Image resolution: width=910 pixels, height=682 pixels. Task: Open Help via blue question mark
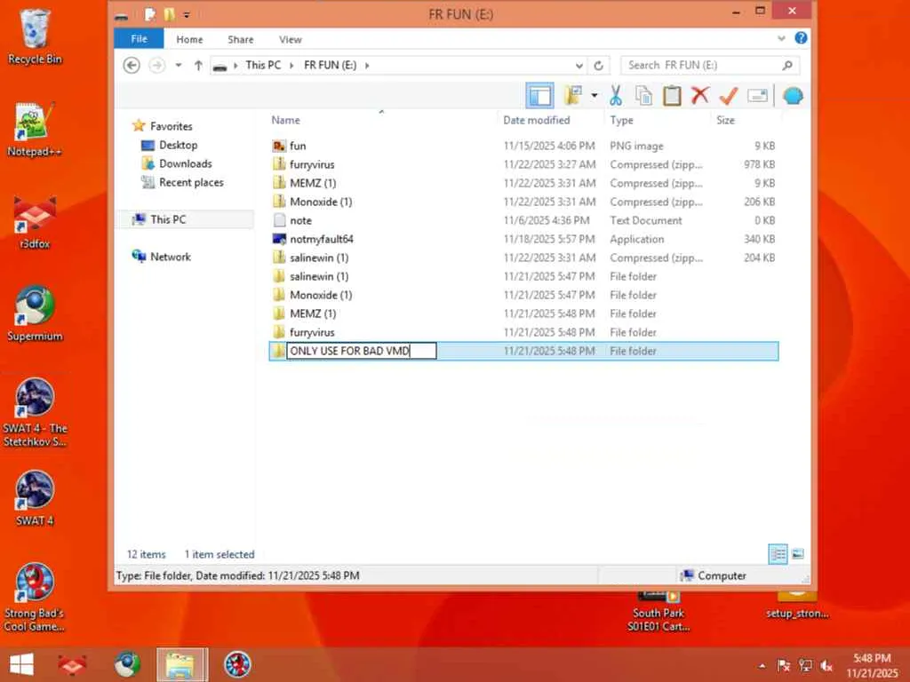(x=801, y=38)
